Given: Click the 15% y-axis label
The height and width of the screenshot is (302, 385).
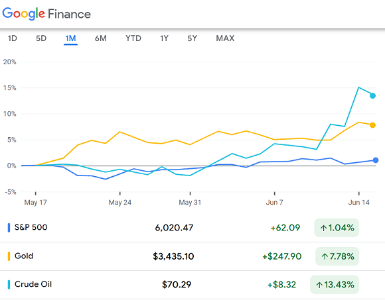Looking at the screenshot, I should (x=9, y=87).
